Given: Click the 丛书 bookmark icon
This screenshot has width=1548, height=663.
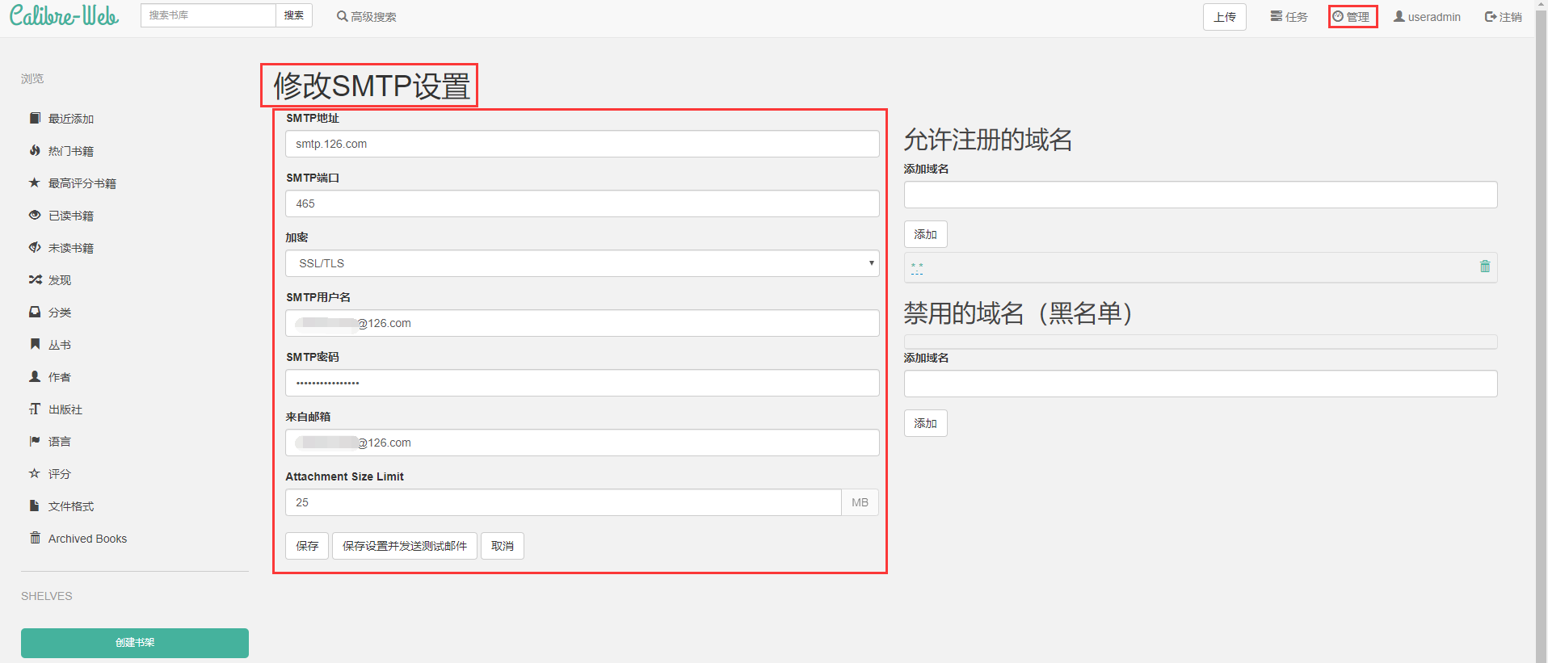Looking at the screenshot, I should [35, 344].
